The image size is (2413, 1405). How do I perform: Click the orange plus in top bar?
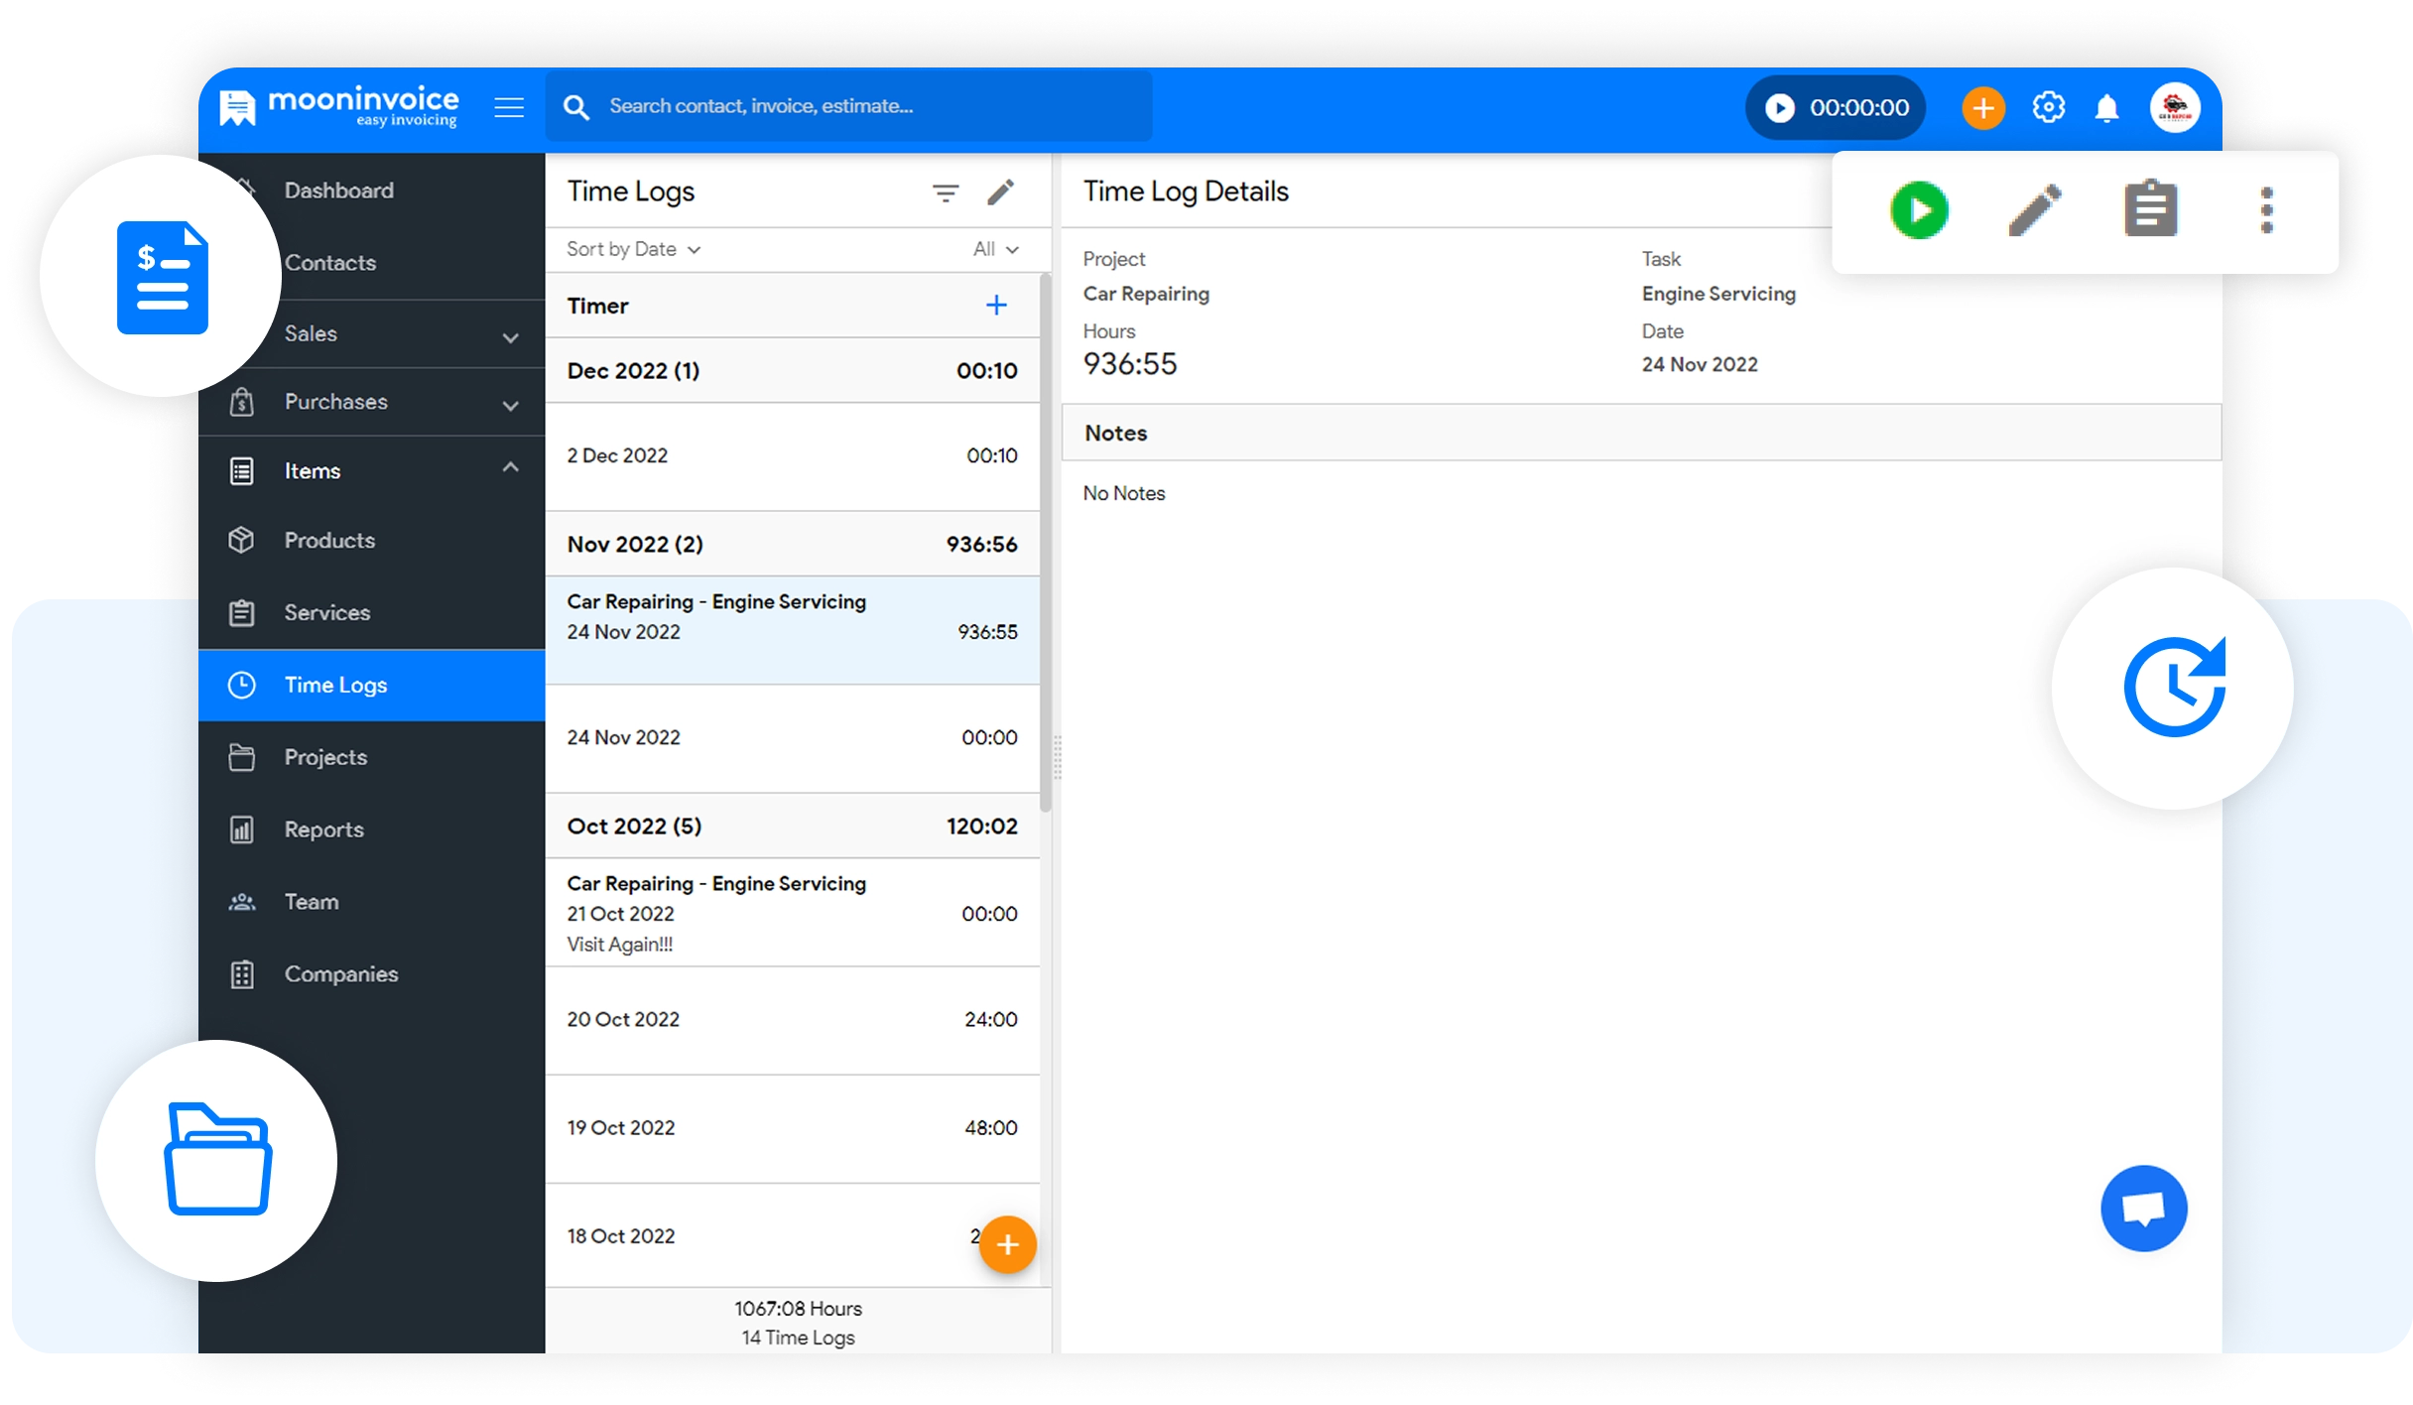1982,107
